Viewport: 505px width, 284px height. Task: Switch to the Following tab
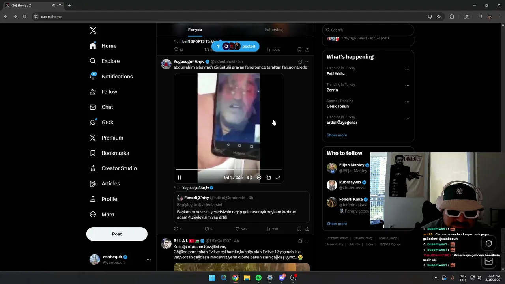tap(274, 30)
